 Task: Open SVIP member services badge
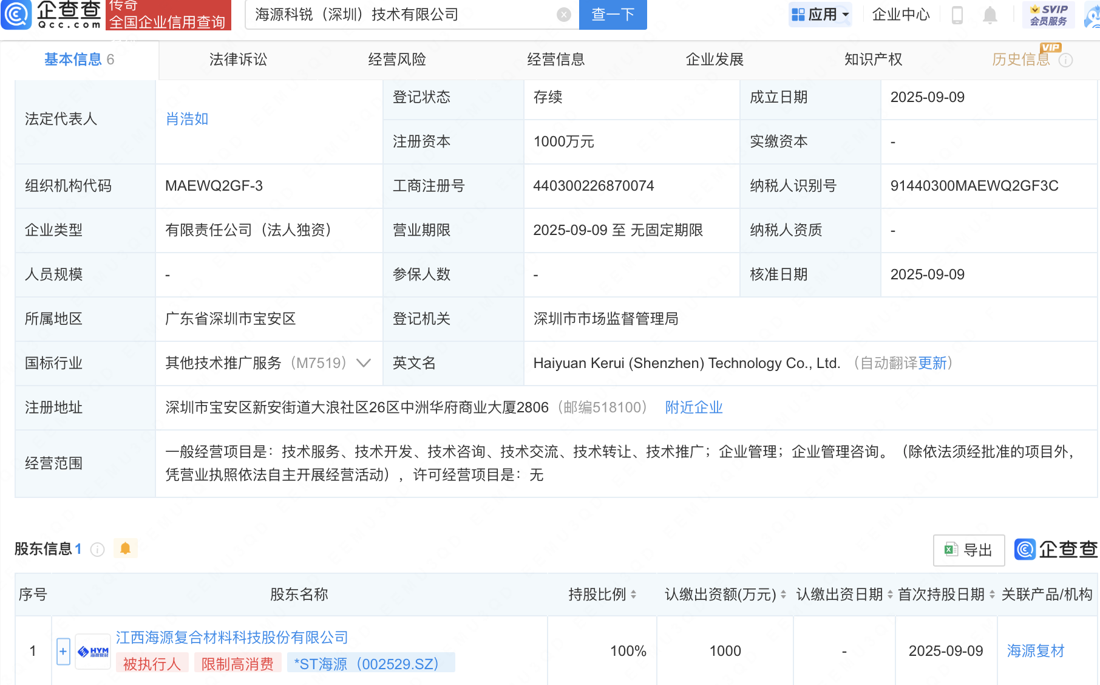[x=1048, y=15]
